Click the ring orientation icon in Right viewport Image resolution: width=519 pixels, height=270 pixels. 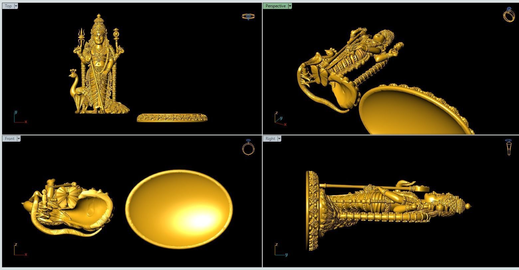pyautogui.click(x=509, y=147)
